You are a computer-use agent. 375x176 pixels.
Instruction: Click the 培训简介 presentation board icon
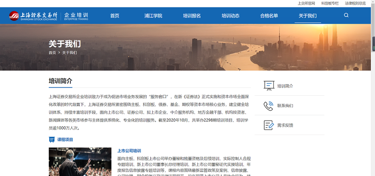[269, 86]
